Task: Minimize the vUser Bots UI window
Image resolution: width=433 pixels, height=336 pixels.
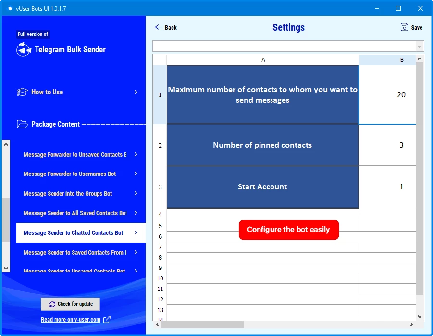Action: coord(377,8)
